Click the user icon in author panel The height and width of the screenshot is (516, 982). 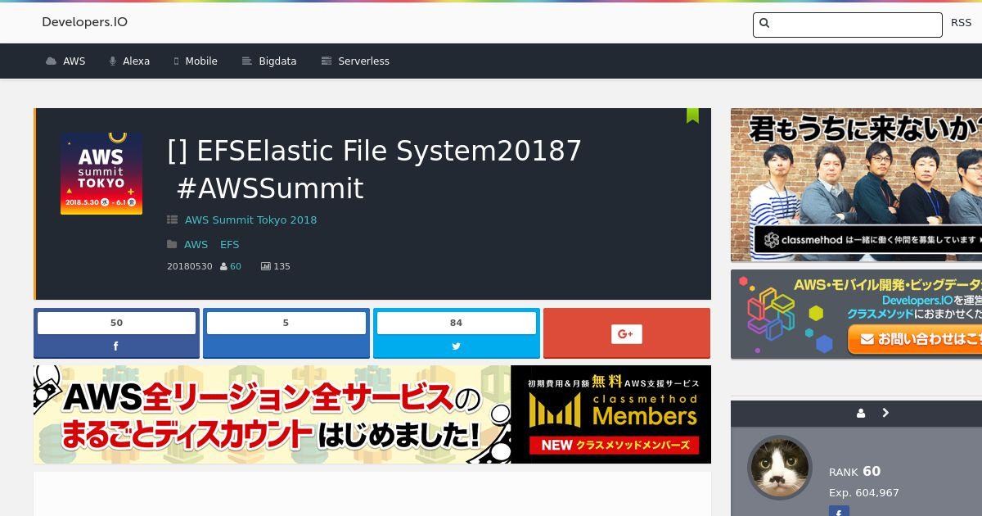(x=861, y=414)
